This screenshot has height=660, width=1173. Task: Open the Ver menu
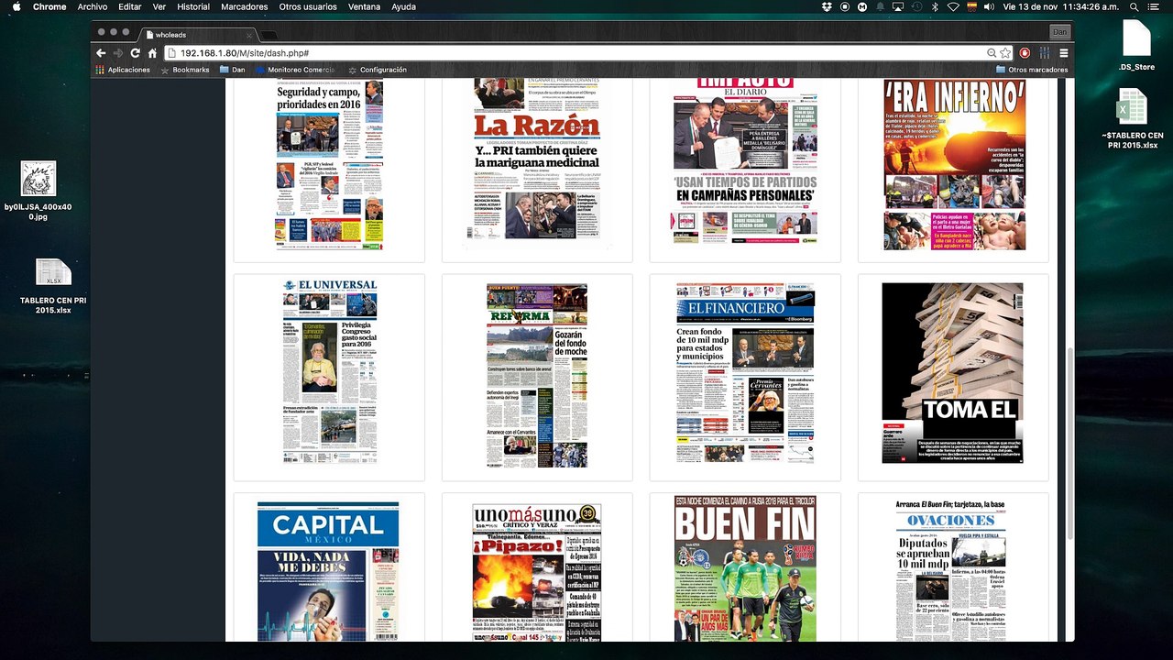click(159, 6)
